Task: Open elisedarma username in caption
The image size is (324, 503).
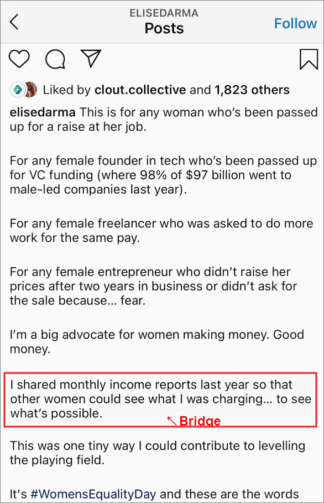Action: tap(43, 112)
